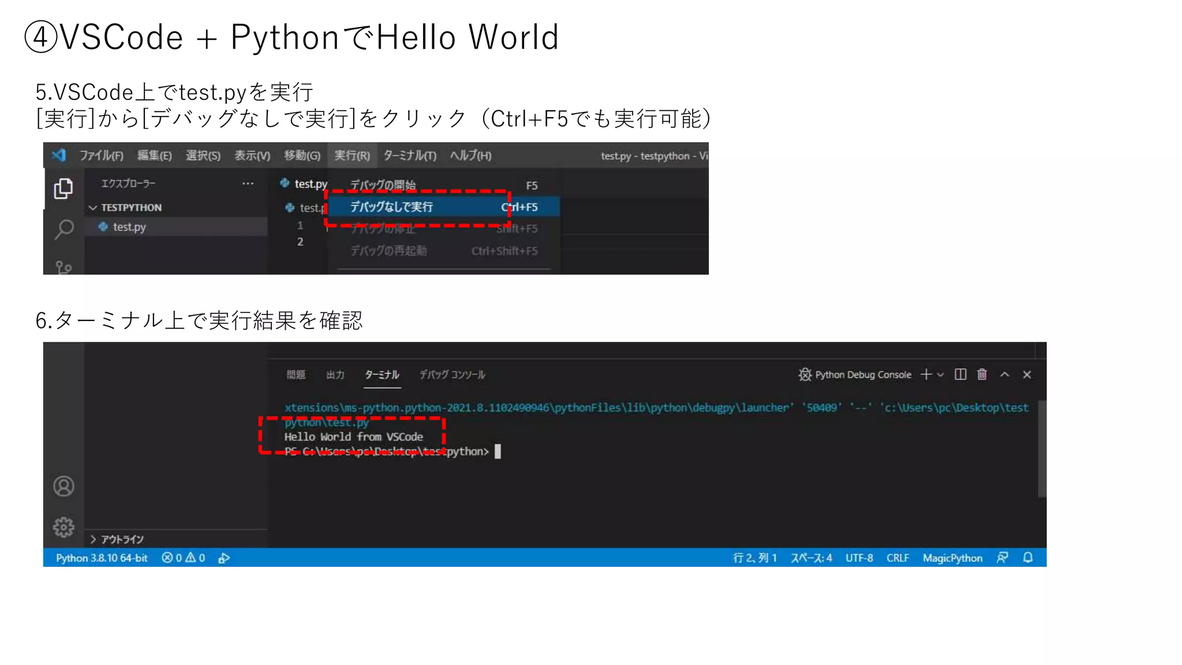Screen dimensions: 1182x665
Task: Split the terminal panel
Action: [x=960, y=375]
